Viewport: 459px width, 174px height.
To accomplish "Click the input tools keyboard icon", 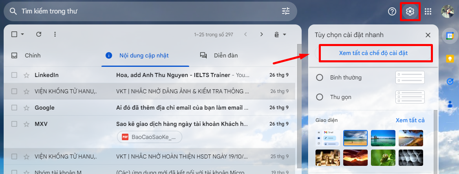I will [277, 35].
